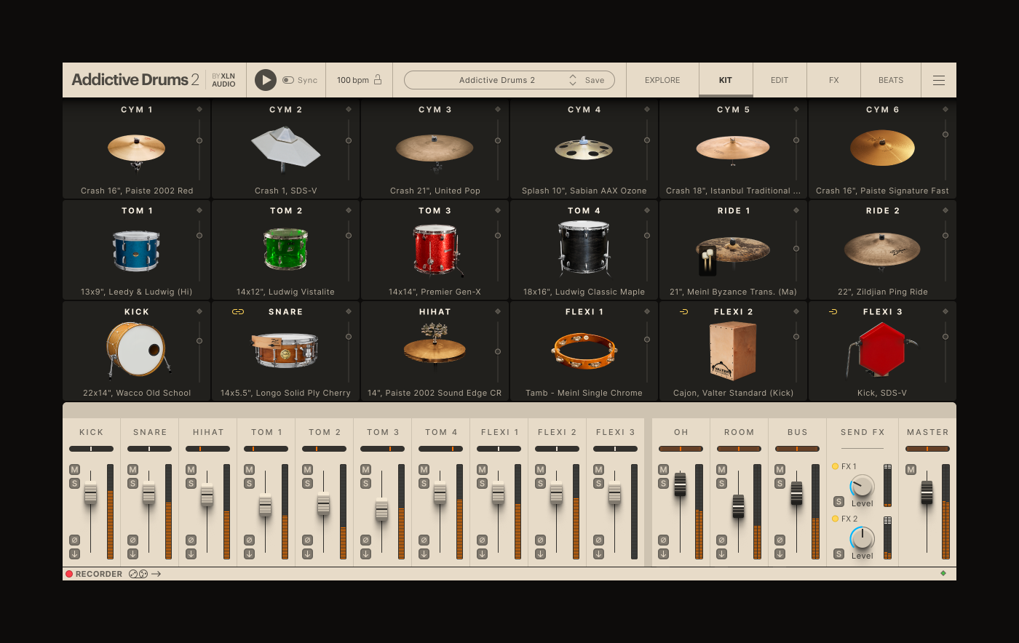Mute the OH mixer channel
Viewport: 1019px width, 643px height.
(x=663, y=469)
